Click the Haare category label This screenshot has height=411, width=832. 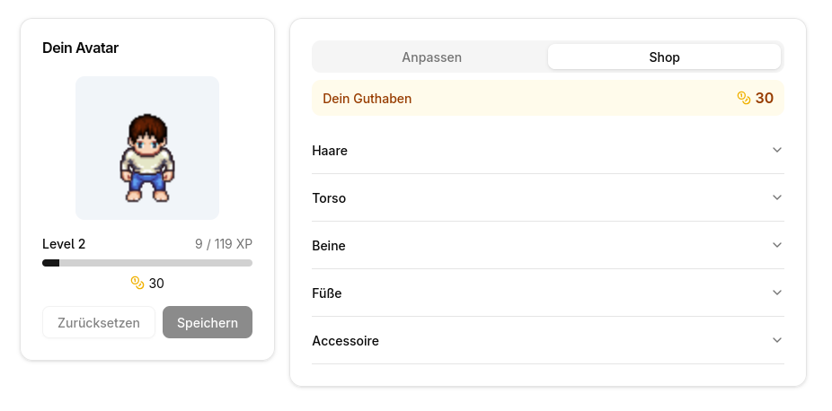coord(330,151)
